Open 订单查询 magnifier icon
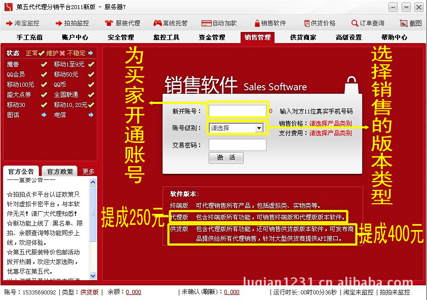Screen dimensions: 427x300 355,23
